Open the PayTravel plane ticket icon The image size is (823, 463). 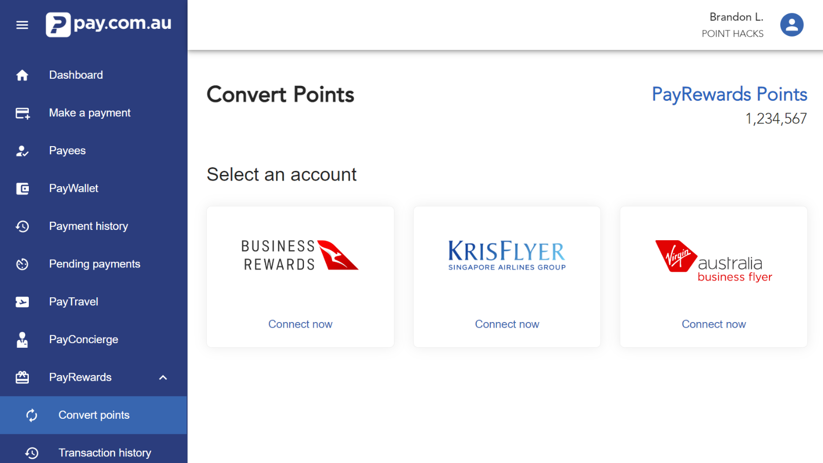coord(22,302)
